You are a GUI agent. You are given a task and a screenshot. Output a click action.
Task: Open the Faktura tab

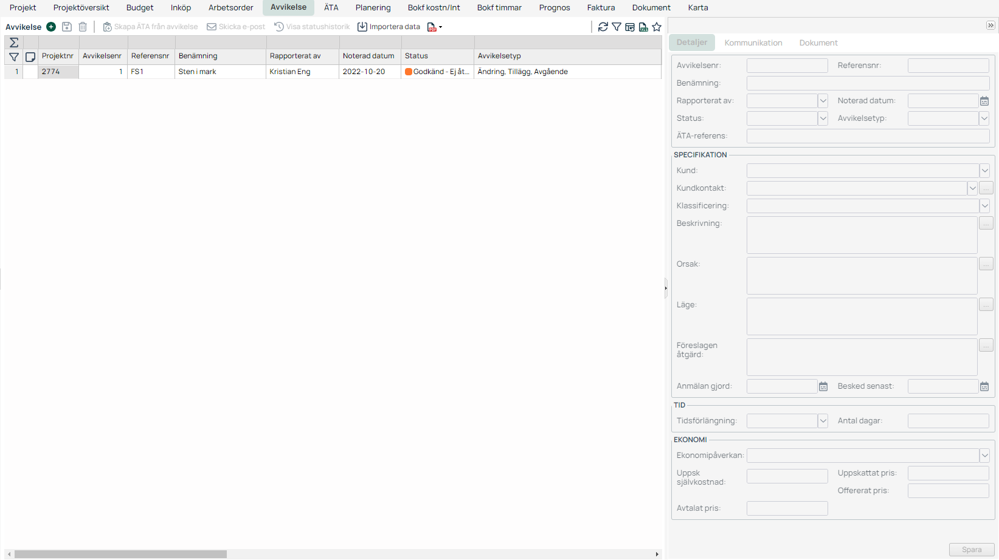(x=601, y=8)
